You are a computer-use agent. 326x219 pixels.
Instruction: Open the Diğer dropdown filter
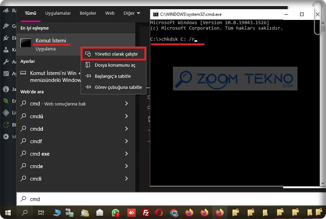pos(131,13)
